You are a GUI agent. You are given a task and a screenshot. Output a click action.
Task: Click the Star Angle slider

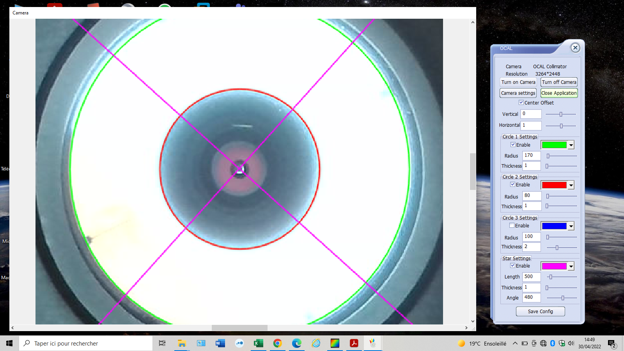[x=562, y=298]
